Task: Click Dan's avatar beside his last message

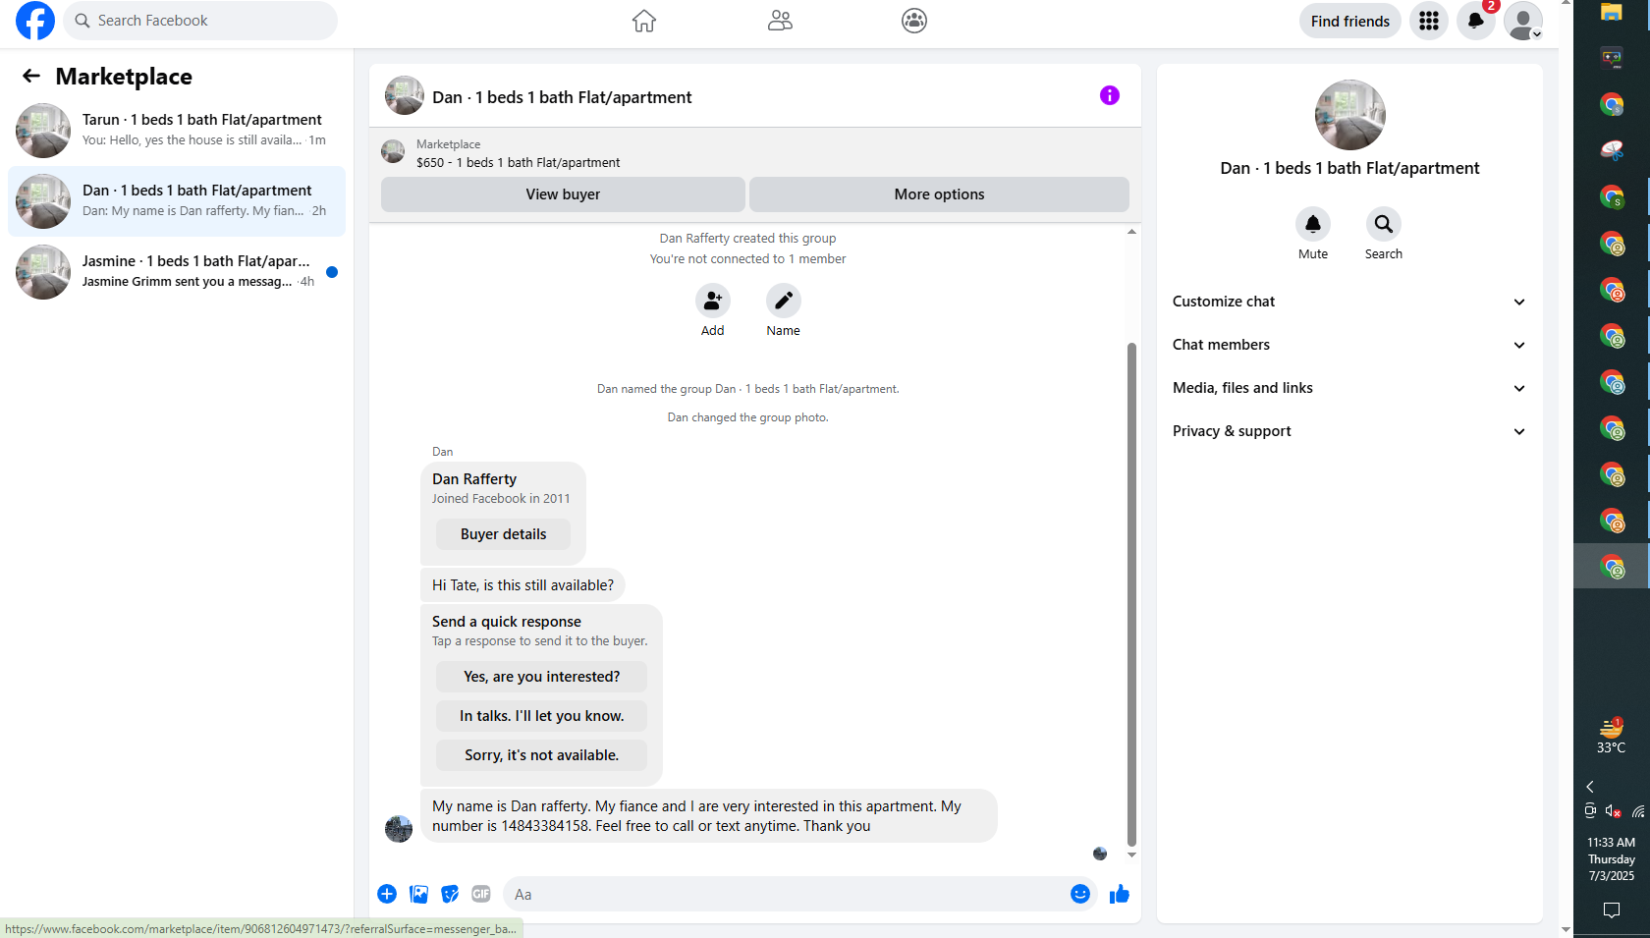Action: coord(399,829)
